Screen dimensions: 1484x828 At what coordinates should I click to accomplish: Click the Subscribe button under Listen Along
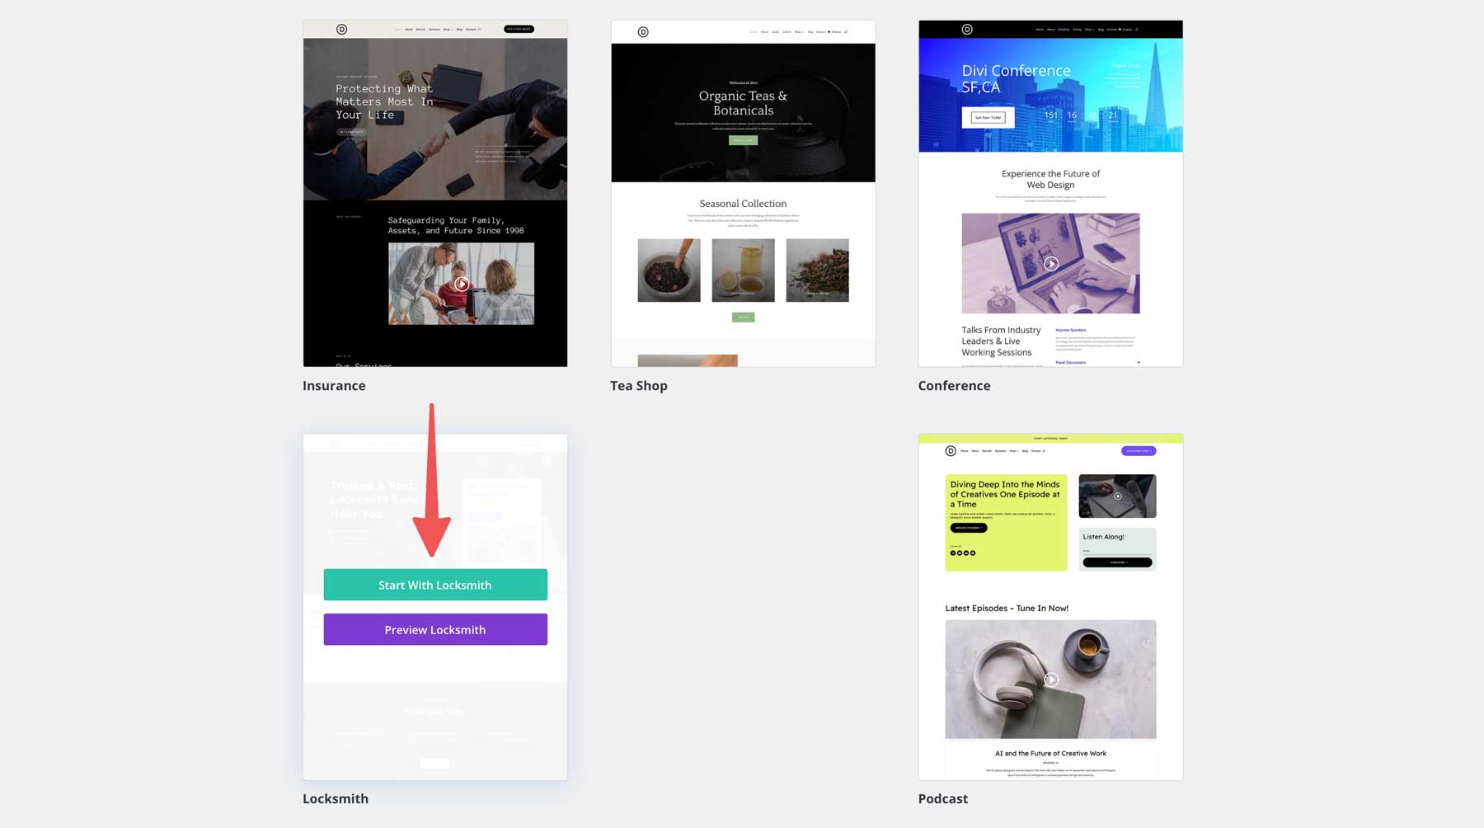pos(1118,562)
